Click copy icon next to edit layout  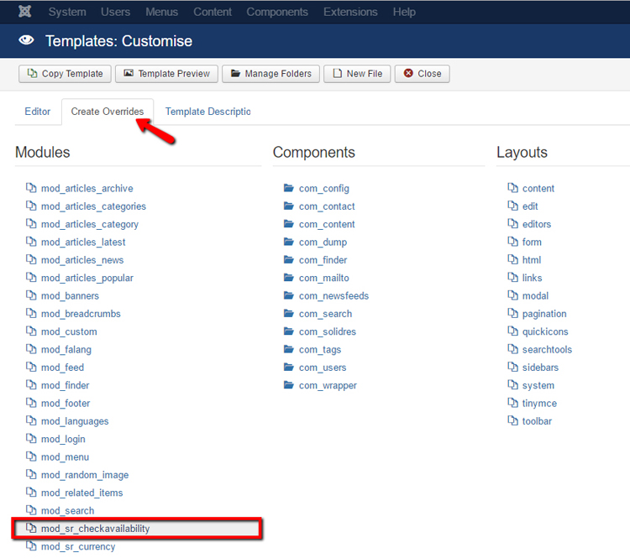point(512,206)
